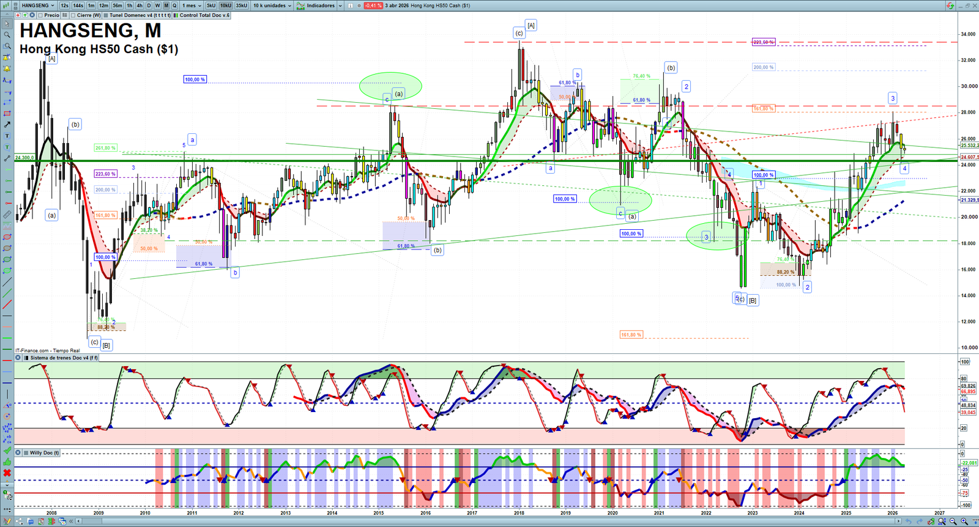979x527 pixels.
Task: Open the Indicadores chart icon
Action: tap(300, 6)
